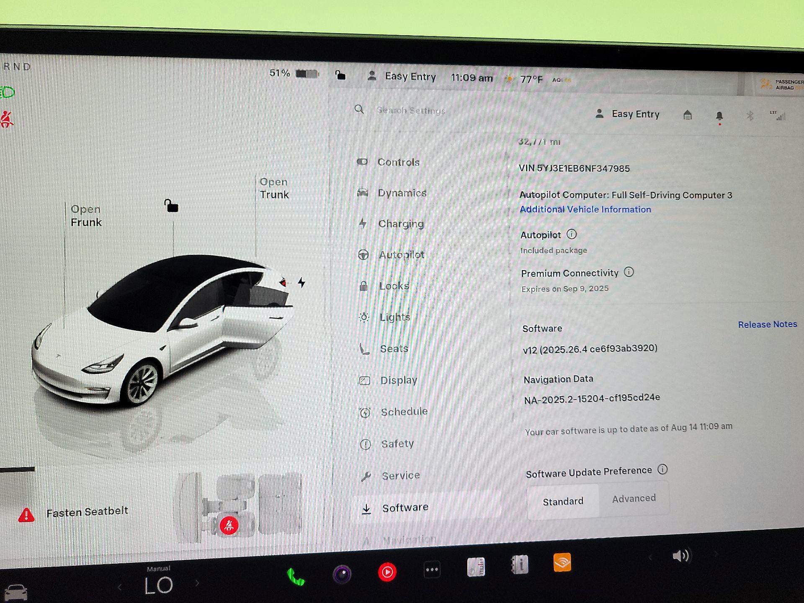Image resolution: width=804 pixels, height=603 pixels.
Task: Open the HomeLink garage icon
Action: [687, 115]
